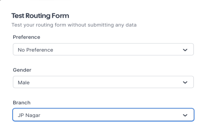200x134 pixels.
Task: Click the chevron arrow in Branch field
Action: (x=185, y=115)
